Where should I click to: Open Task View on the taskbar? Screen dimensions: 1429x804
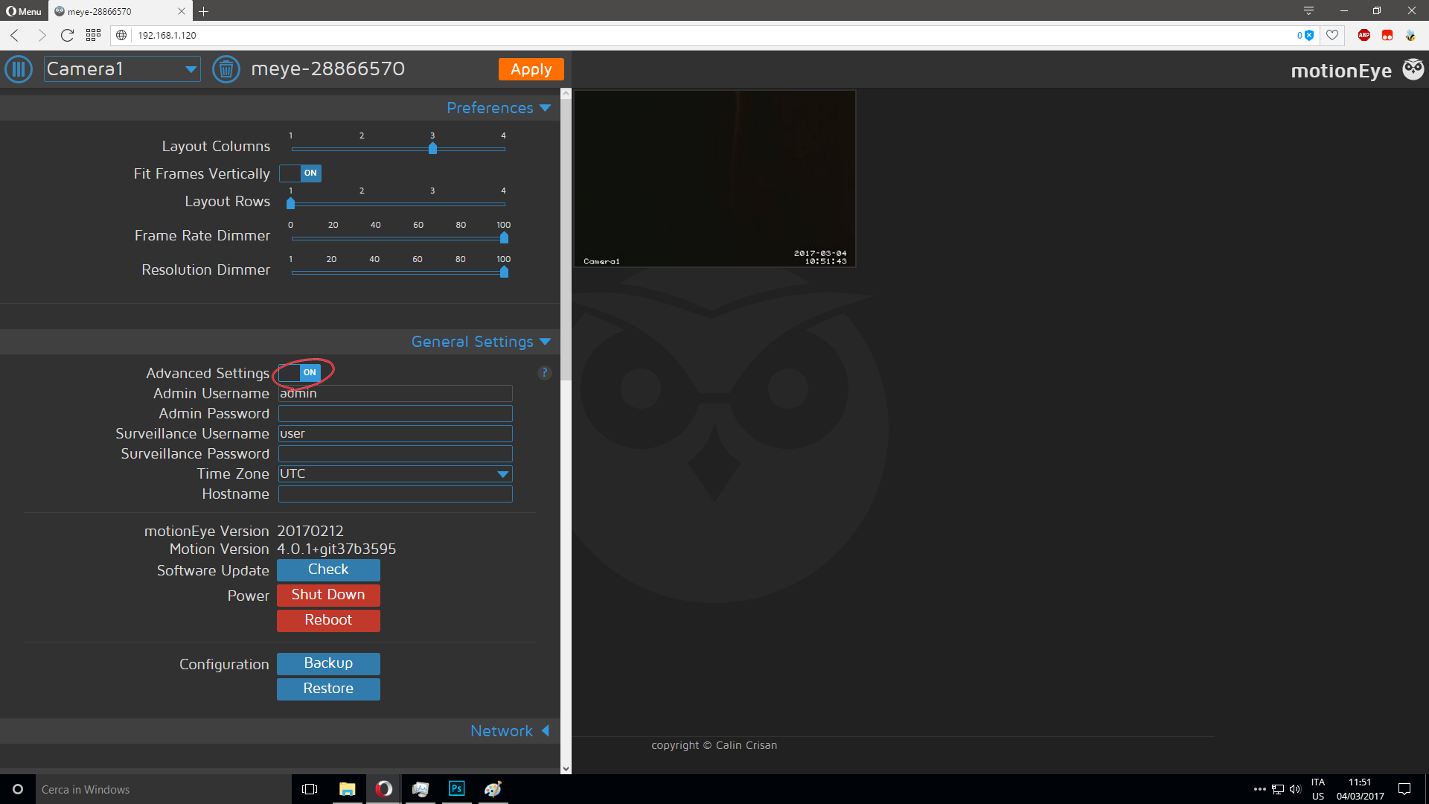(x=310, y=789)
